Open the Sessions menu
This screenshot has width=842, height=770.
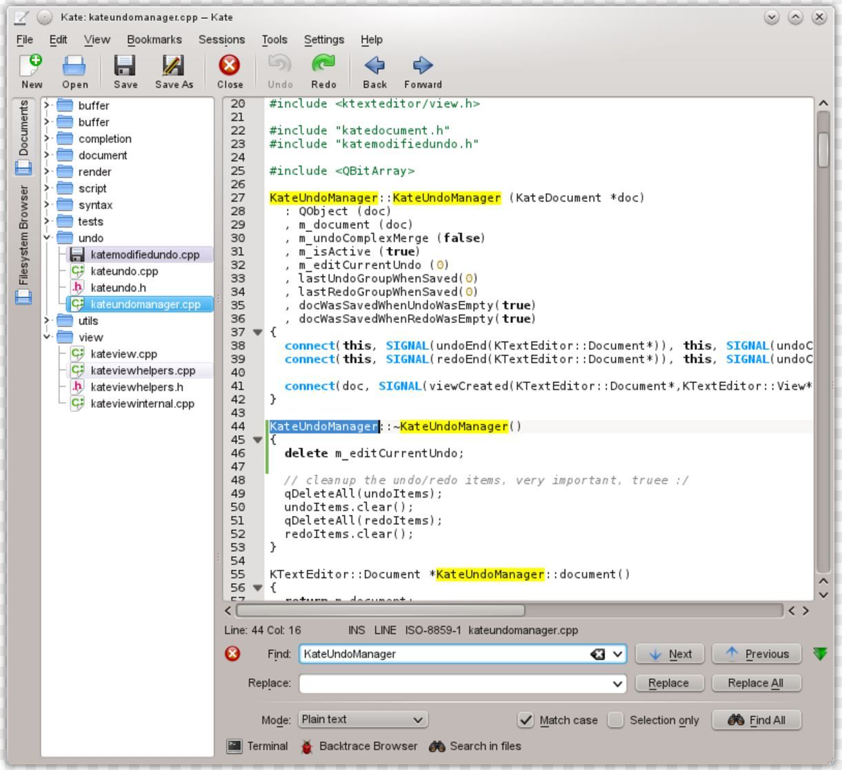[x=220, y=39]
